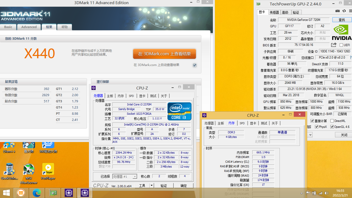Click the CPU name Intel Core i3 2370M
352x198 pixels.
pyautogui.click(x=139, y=104)
